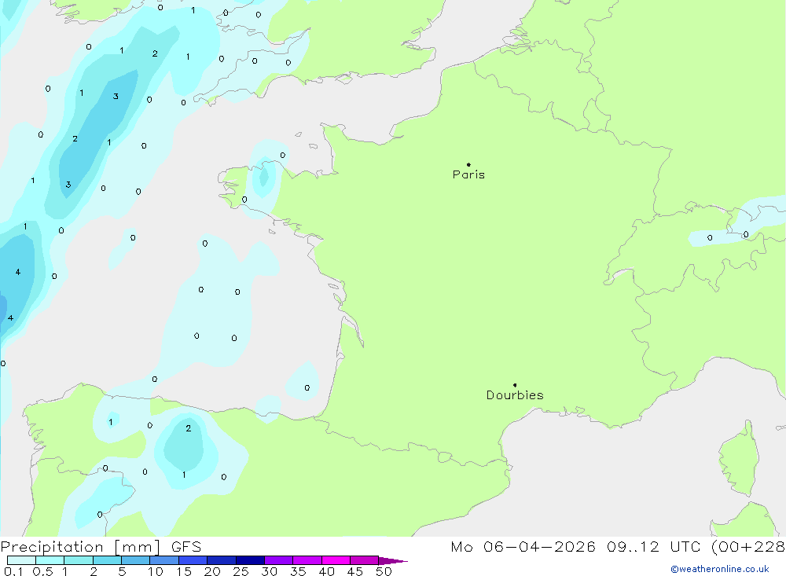Pick the 5–10 mm legend color swatch
This screenshot has width=786, height=576.
click(136, 560)
